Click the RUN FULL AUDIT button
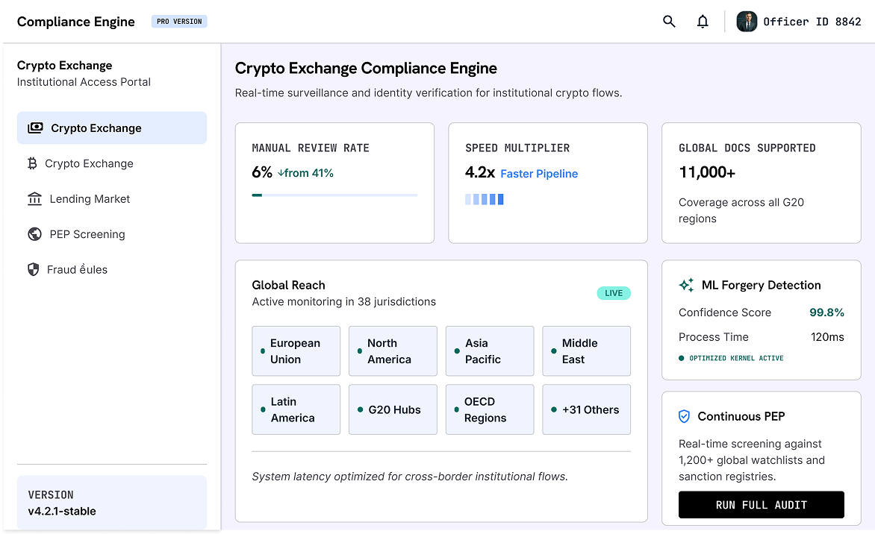This screenshot has width=875, height=534. point(762,505)
